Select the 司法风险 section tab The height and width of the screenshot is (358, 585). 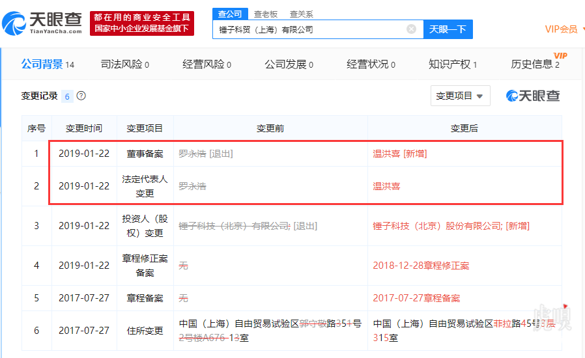(x=124, y=64)
